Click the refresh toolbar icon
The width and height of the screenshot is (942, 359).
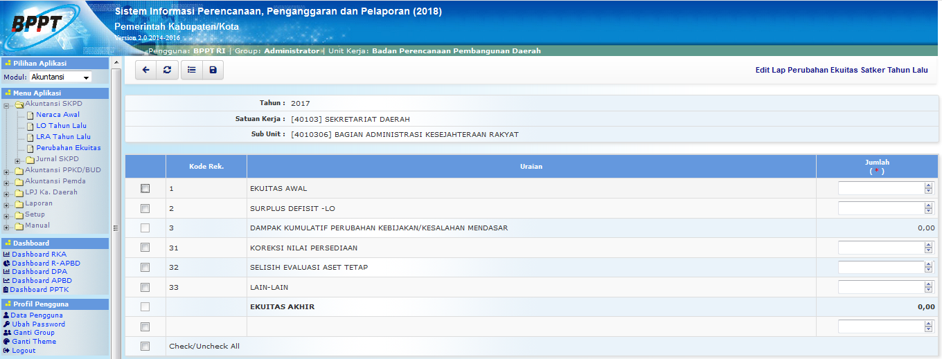167,70
